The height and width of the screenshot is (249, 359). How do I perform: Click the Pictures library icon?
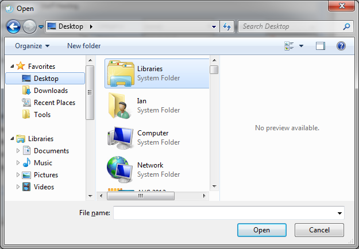(x=26, y=175)
